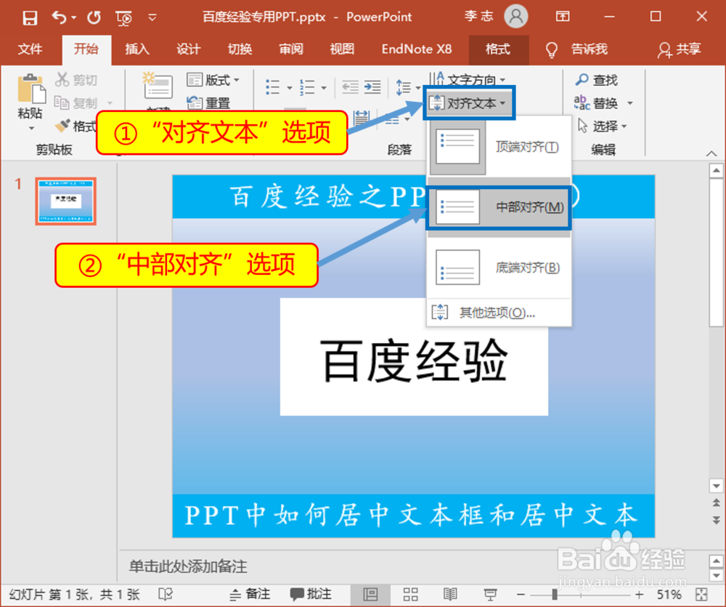Open the 对齐文本 (Align Text) dropdown

point(468,103)
